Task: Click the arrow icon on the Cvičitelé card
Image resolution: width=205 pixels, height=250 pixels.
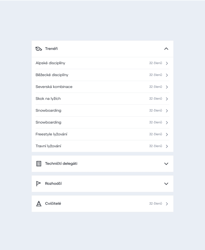Action: 167,204
